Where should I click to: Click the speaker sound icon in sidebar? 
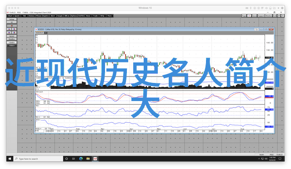coord(12,26)
